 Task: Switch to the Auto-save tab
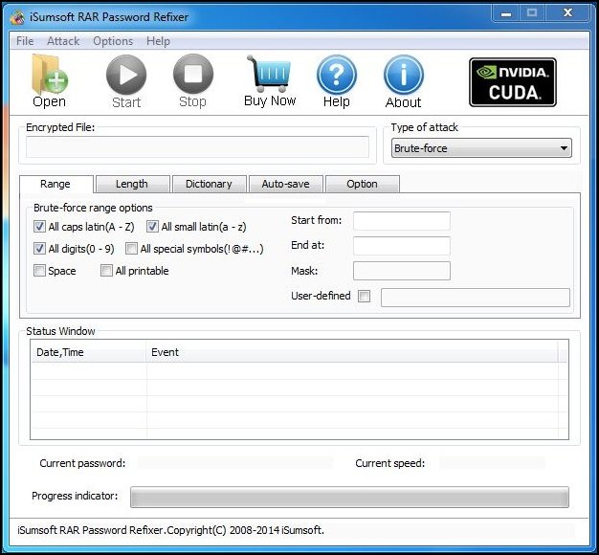click(x=286, y=184)
